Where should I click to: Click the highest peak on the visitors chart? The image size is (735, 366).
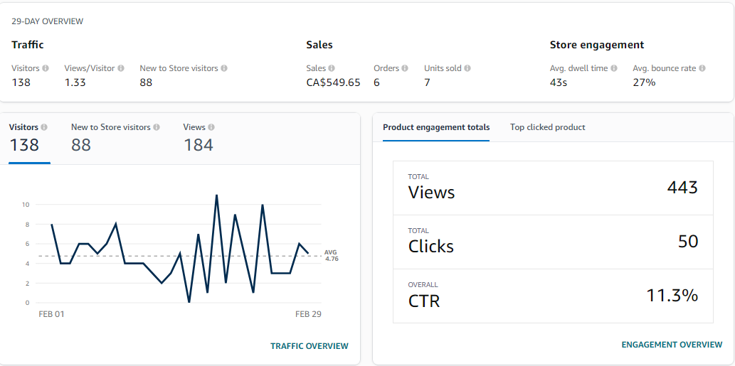pyautogui.click(x=216, y=195)
